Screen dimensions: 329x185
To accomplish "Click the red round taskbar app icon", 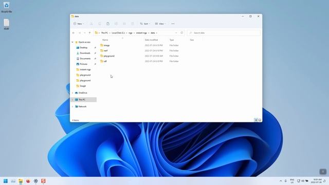I will coord(28,181).
